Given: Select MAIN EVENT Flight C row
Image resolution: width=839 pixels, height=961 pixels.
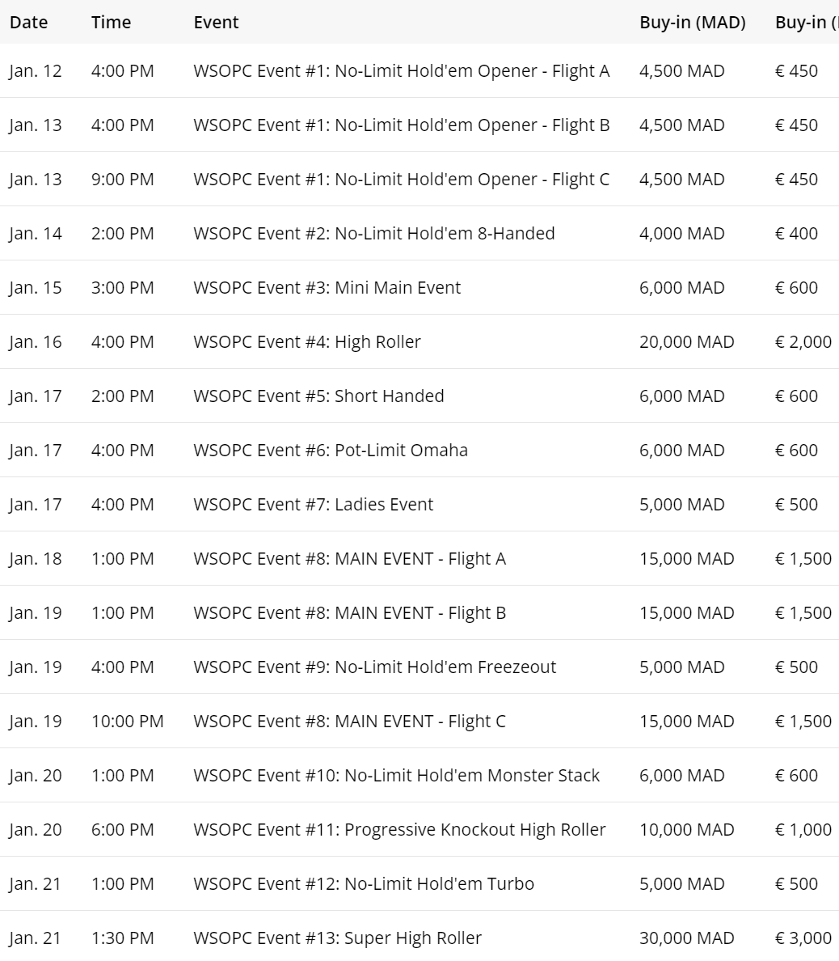Looking at the screenshot, I should coord(349,722).
